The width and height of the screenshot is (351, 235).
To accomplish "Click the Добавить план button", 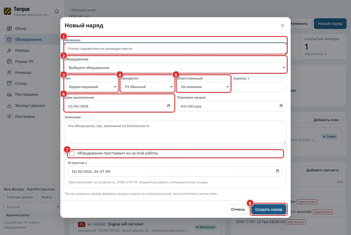I will coord(326,120).
